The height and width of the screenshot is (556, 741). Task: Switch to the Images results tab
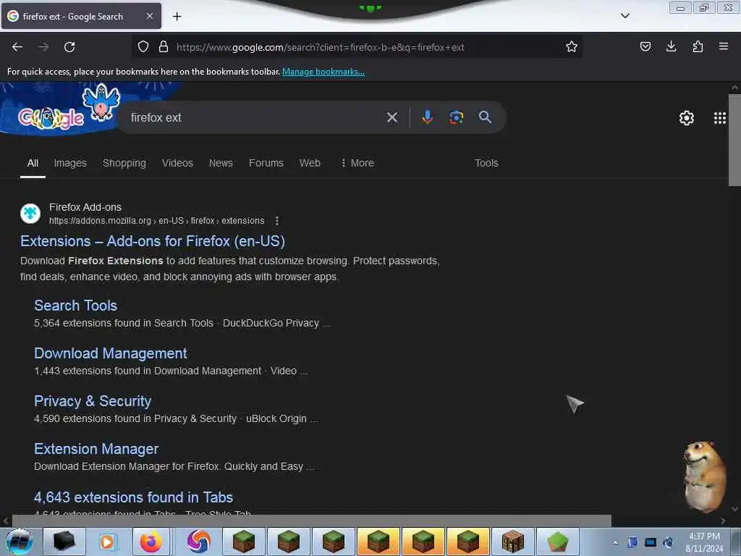[x=70, y=163]
